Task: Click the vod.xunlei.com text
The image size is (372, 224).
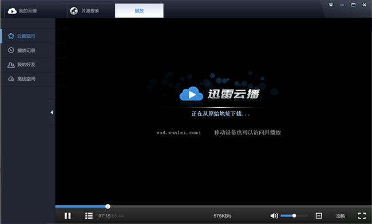Action: [179, 132]
